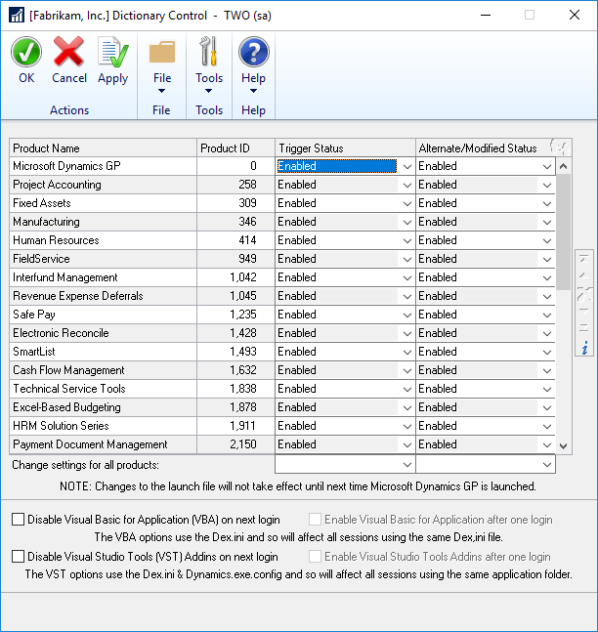Open Alternate/Modified Status dropdown for Human Resources

click(x=547, y=240)
